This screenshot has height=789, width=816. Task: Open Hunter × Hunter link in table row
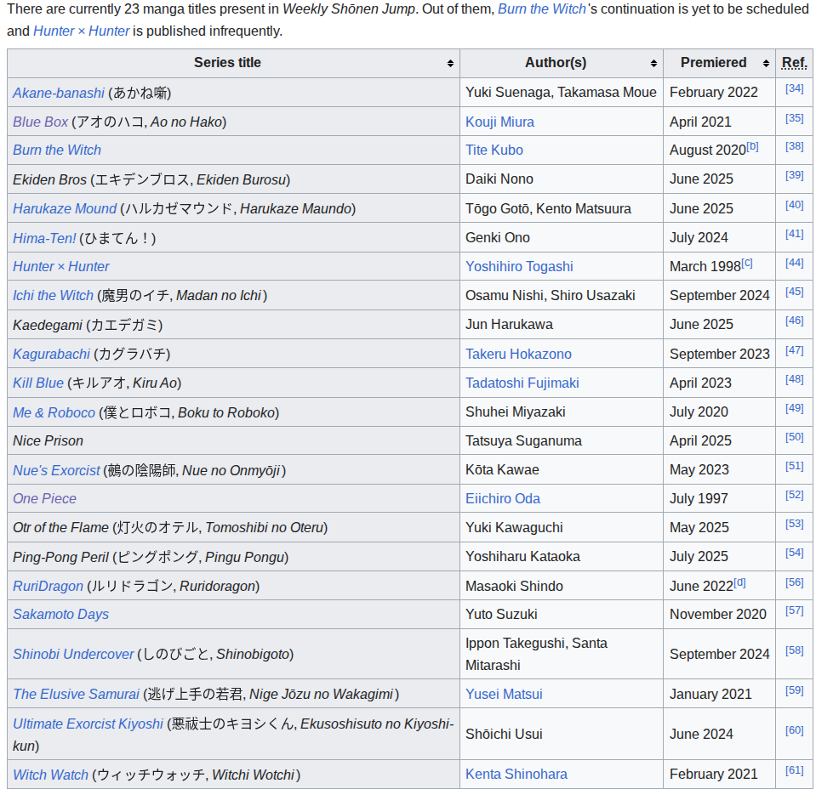(x=61, y=267)
